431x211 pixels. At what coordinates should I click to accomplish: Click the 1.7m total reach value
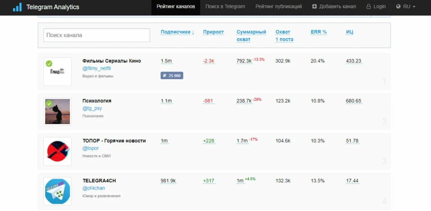[242, 141]
